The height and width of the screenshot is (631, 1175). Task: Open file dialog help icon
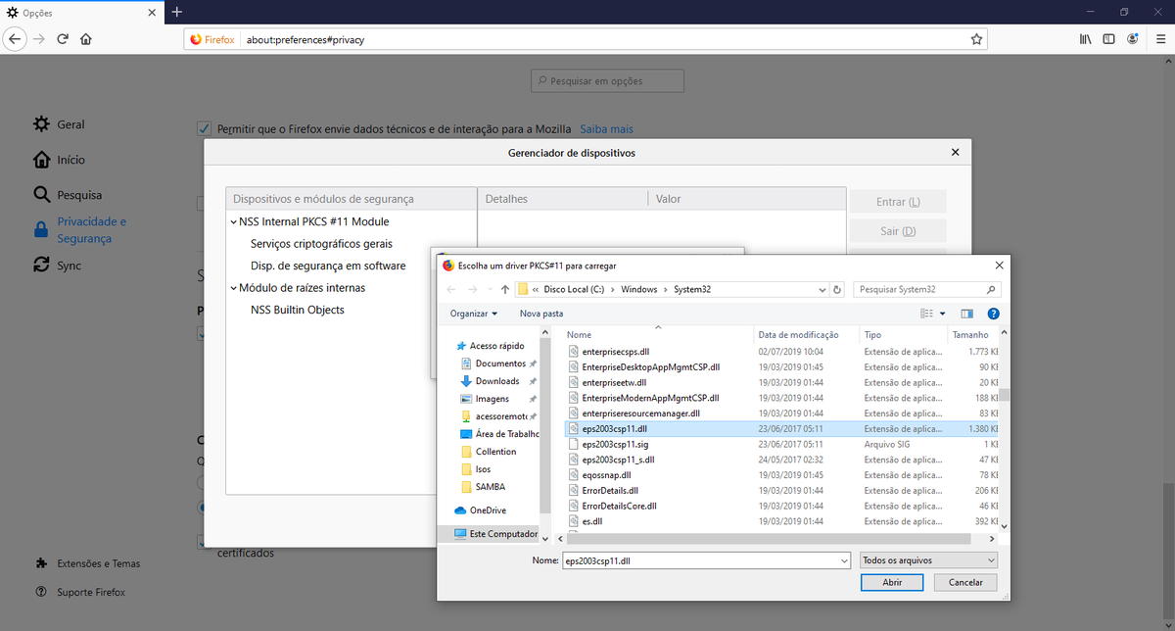993,314
